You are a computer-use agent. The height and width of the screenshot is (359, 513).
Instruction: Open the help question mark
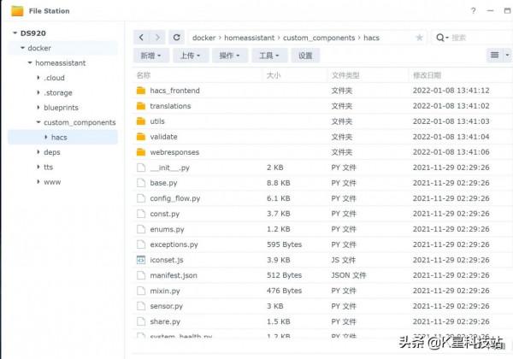473,11
